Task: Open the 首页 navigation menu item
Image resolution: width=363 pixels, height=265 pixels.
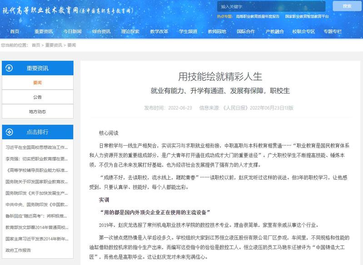Action: (15, 31)
